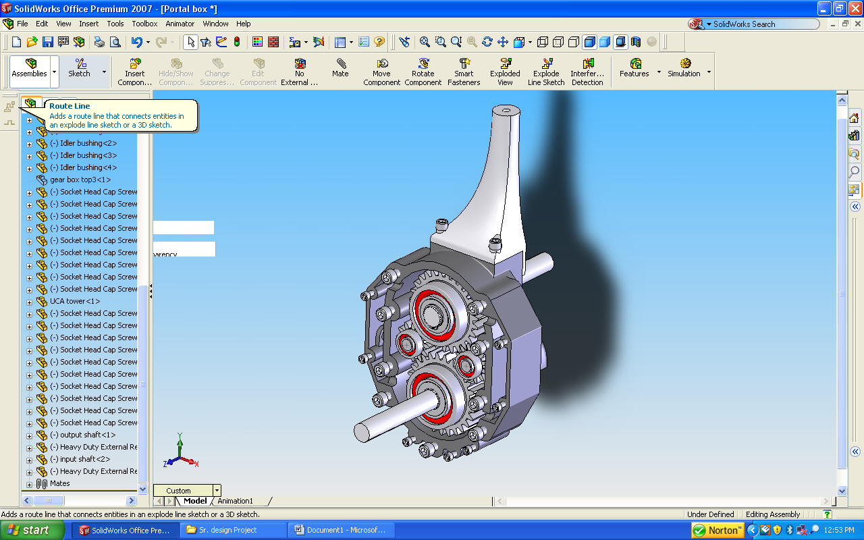
Task: Switch to Document1 - Microsoft Word taskbar button
Action: (x=342, y=530)
